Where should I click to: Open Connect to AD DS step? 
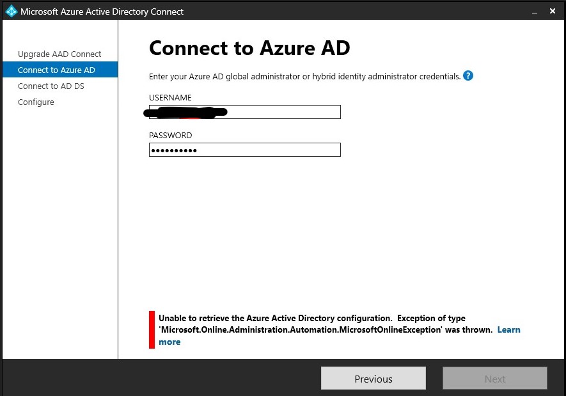pyautogui.click(x=51, y=86)
